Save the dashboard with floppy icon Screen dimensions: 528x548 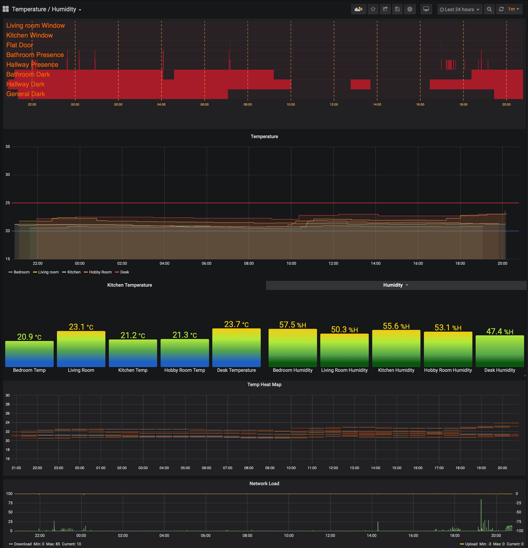pos(397,9)
